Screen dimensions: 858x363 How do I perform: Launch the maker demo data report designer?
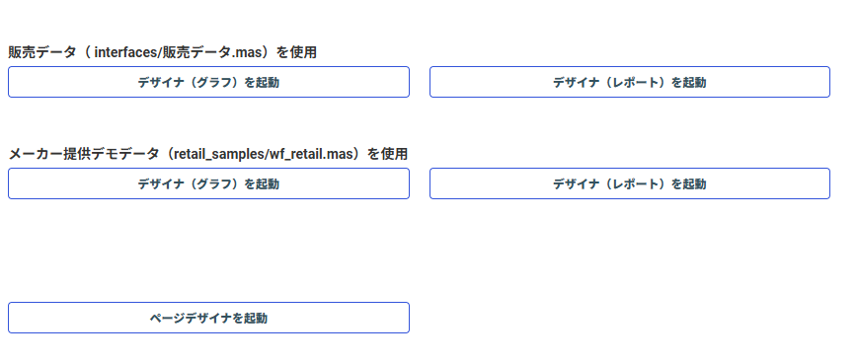point(630,183)
